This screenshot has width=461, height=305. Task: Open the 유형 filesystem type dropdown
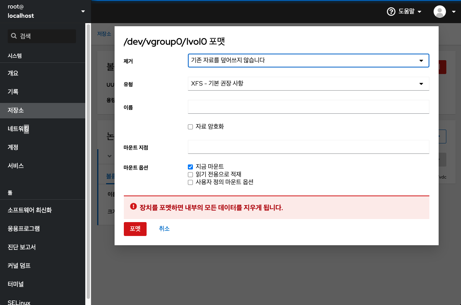[x=308, y=84]
